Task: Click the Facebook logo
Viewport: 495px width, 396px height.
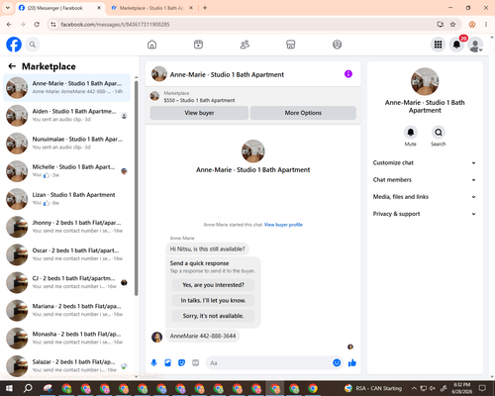Action: 14,45
